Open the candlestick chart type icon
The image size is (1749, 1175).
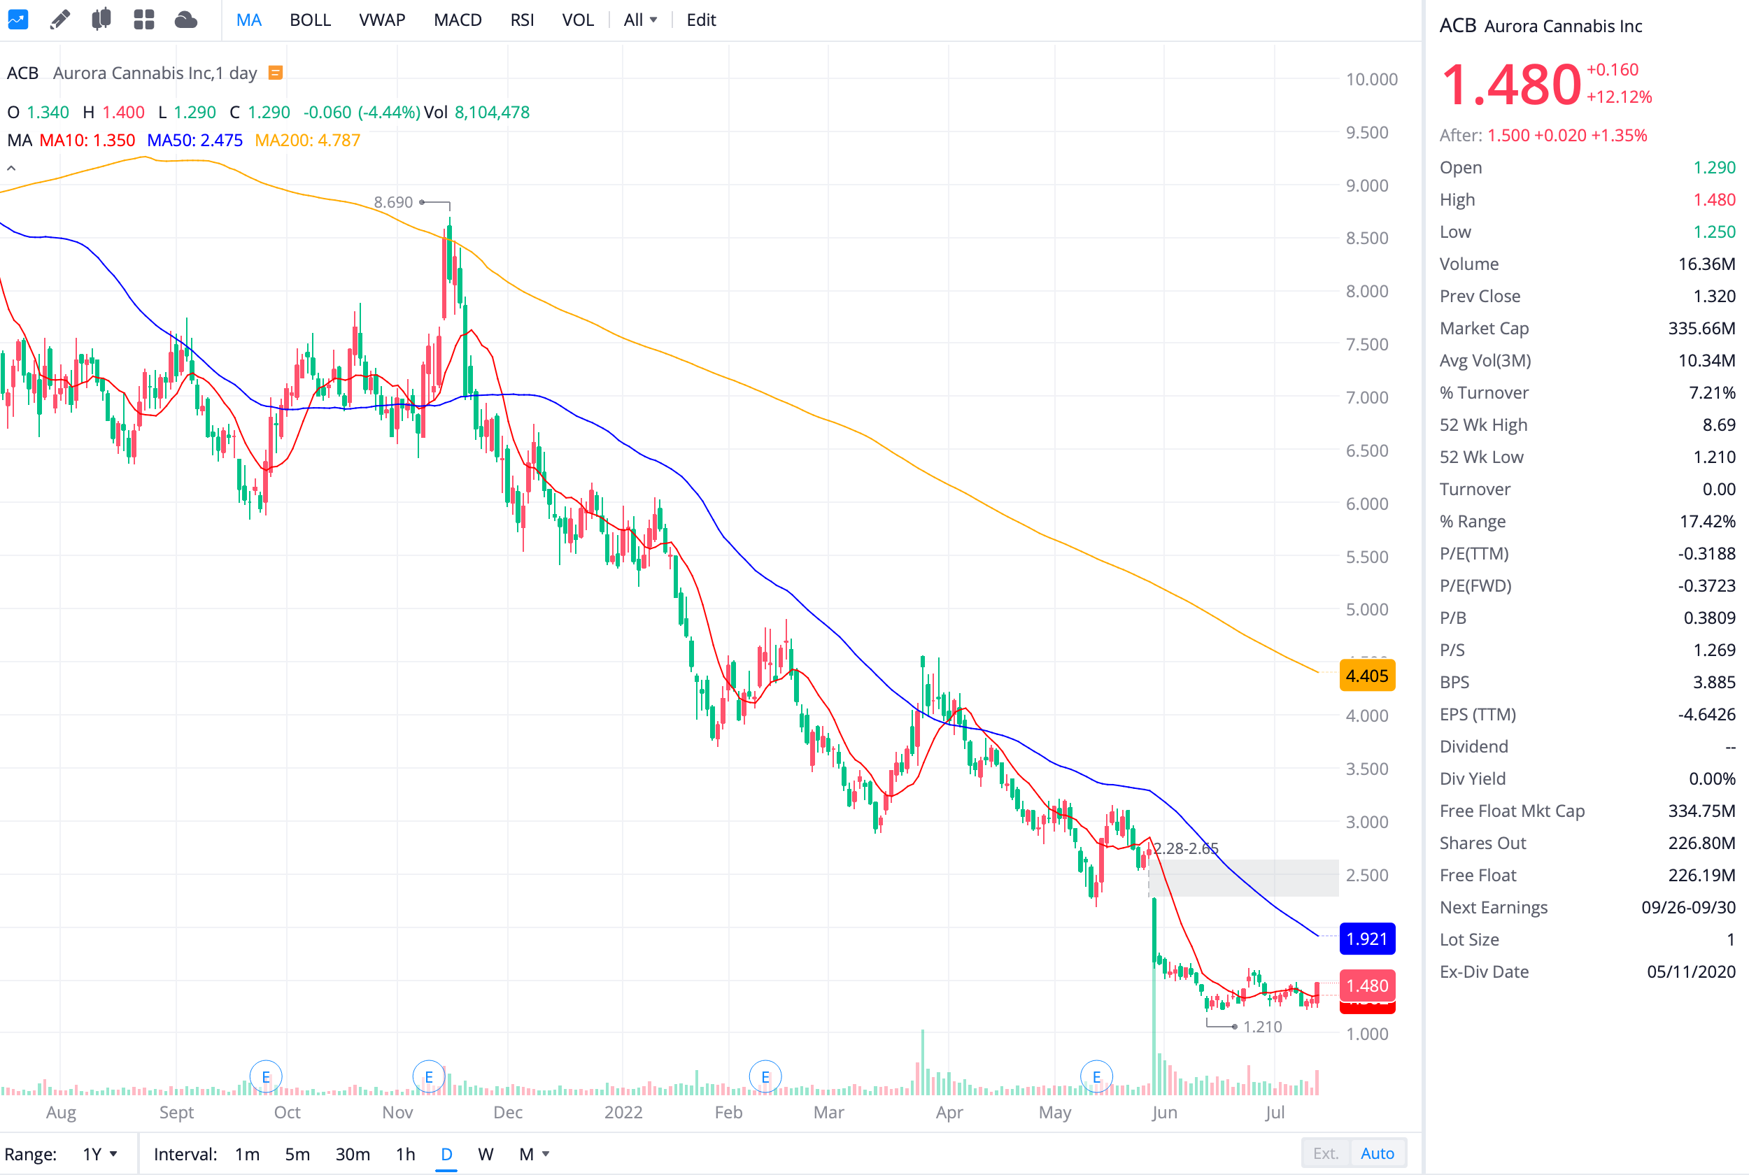pos(101,20)
